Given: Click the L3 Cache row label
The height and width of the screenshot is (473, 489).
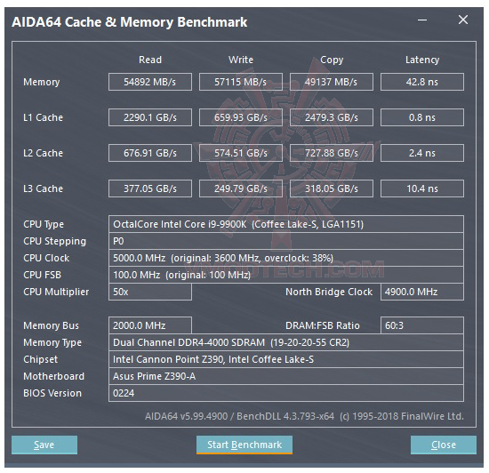Looking at the screenshot, I should click(x=43, y=188).
